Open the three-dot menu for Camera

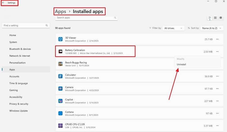click(217, 88)
